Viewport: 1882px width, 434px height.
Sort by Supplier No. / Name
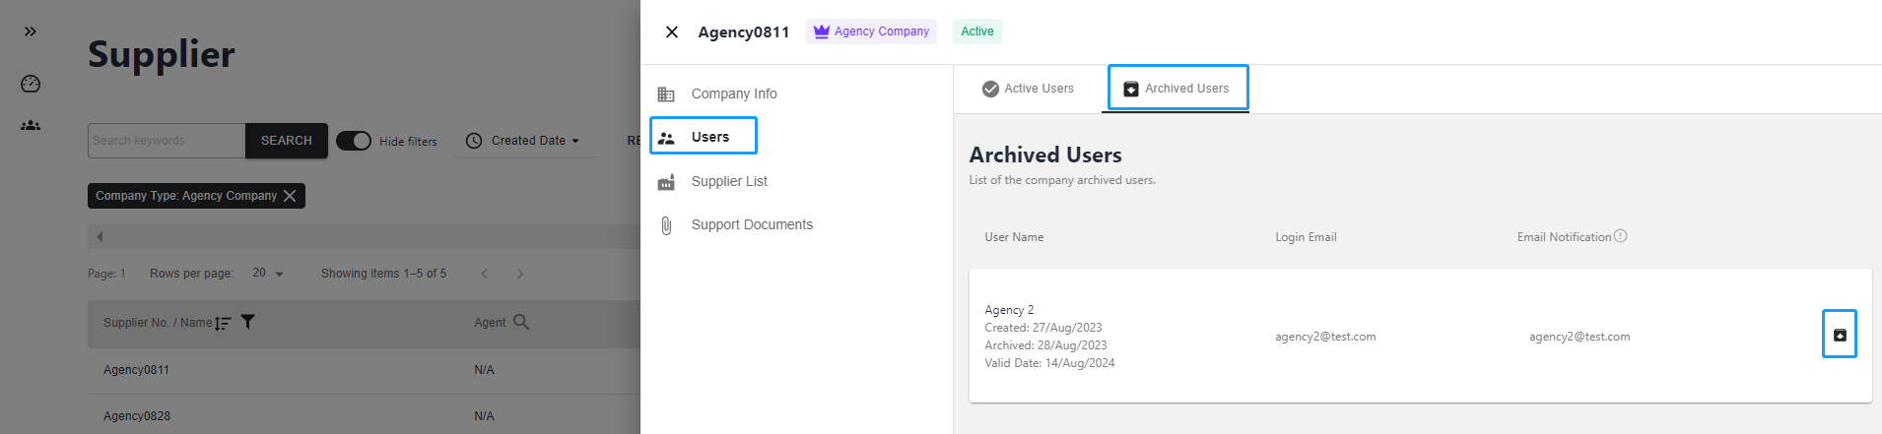224,323
